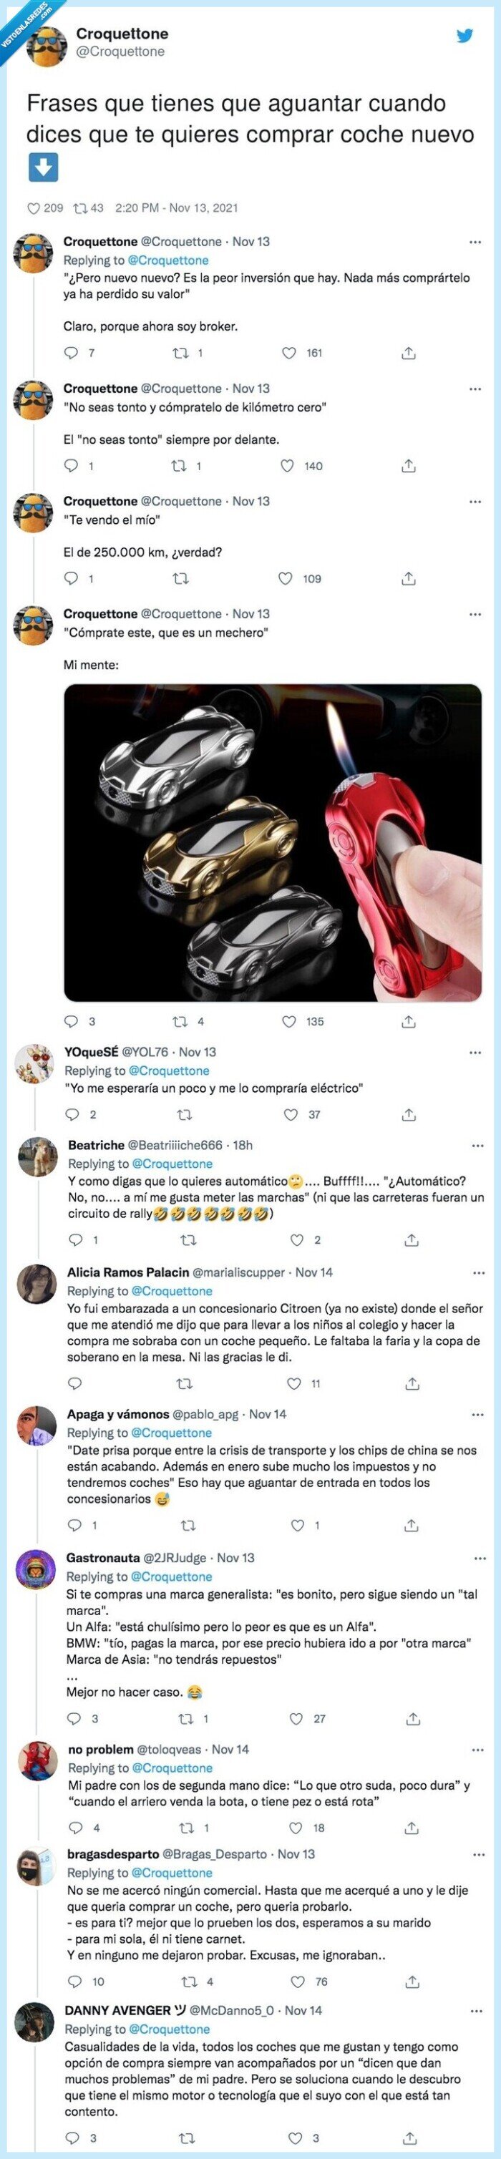Reply to the "Claro, porque ahora soy broker" tweet

coord(72,353)
